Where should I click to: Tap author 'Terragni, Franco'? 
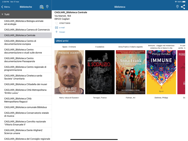[x=100, y=98]
